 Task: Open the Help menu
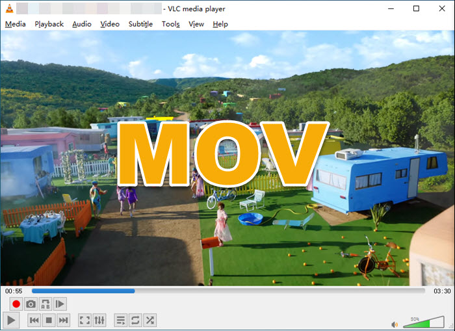pyautogui.click(x=220, y=24)
